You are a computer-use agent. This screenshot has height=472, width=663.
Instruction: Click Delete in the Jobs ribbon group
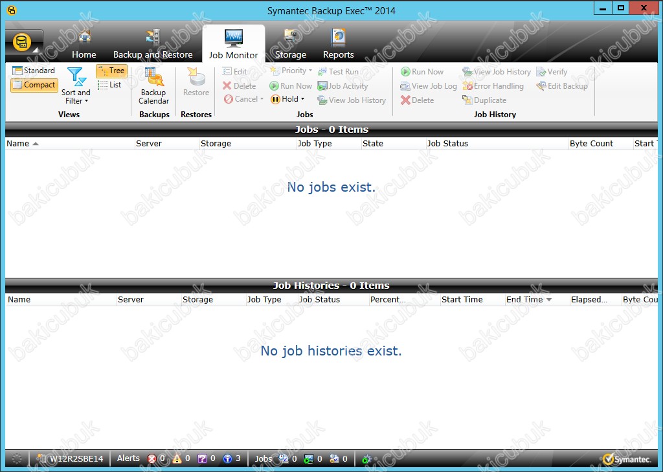240,86
